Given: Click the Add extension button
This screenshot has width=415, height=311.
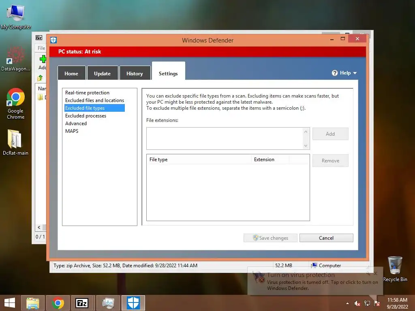Looking at the screenshot, I should (330, 134).
